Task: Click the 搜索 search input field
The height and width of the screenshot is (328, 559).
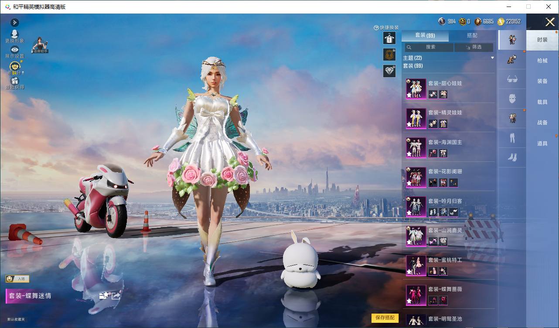Action: [429, 47]
